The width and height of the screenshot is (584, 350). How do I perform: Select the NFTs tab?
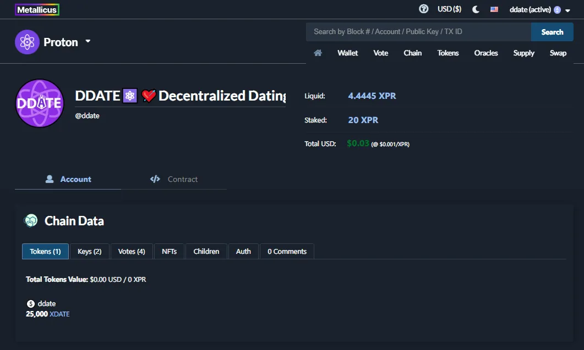pos(169,252)
